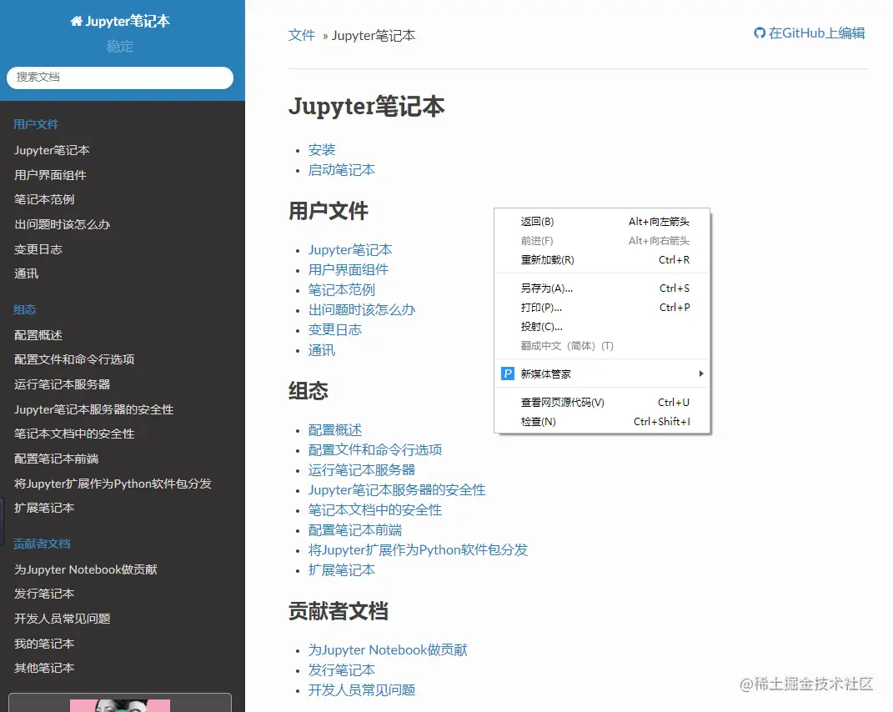Select 为Jupyter Notebook做贡献 in the sidebar

[x=123, y=569]
